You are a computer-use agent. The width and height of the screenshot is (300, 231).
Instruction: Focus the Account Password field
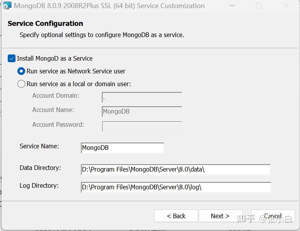coord(142,126)
